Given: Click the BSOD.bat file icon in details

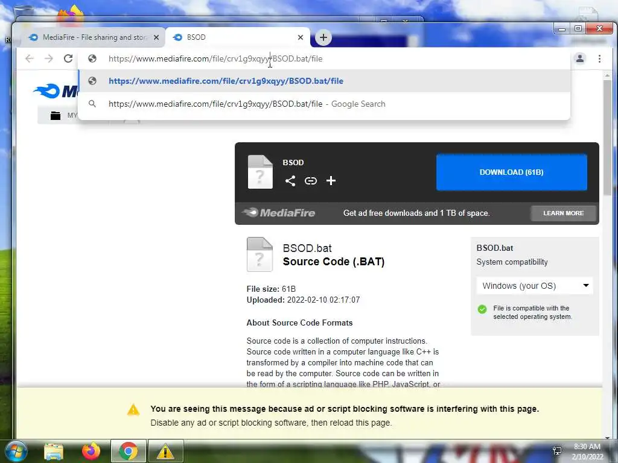Looking at the screenshot, I should click(260, 254).
